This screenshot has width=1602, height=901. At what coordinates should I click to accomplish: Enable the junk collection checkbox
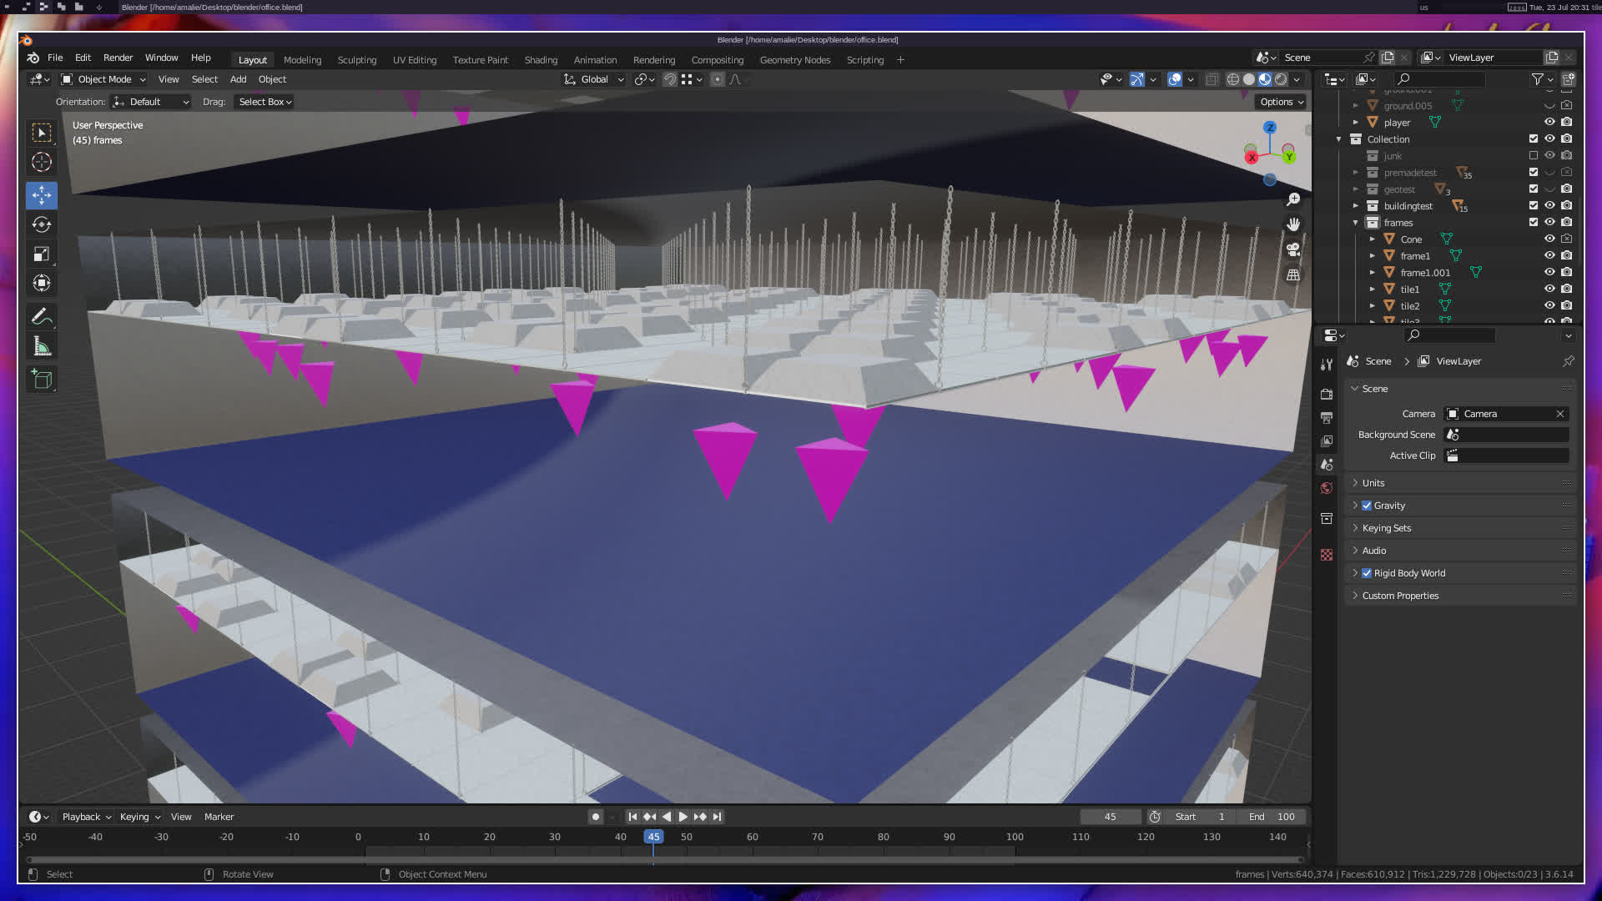(1533, 156)
